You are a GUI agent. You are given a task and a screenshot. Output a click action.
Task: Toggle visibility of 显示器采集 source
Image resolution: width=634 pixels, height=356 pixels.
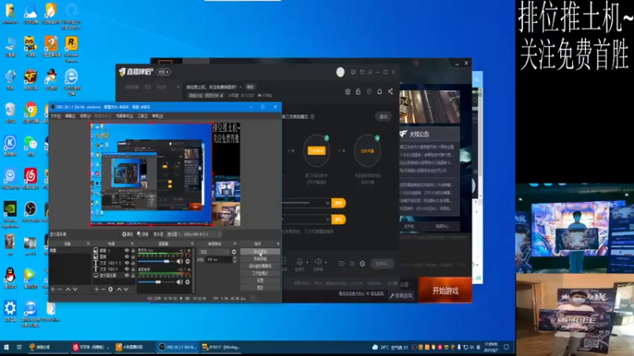click(127, 275)
